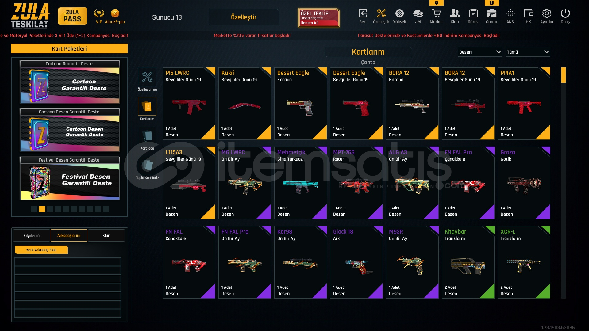The height and width of the screenshot is (331, 589).
Task: Expand the Tümü filter dropdown
Action: pos(528,52)
